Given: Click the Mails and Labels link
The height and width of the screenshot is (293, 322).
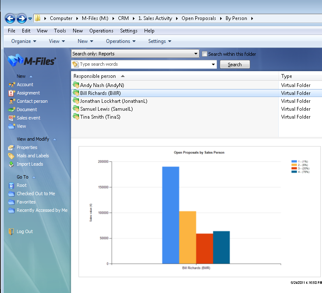Looking at the screenshot, I should (33, 156).
